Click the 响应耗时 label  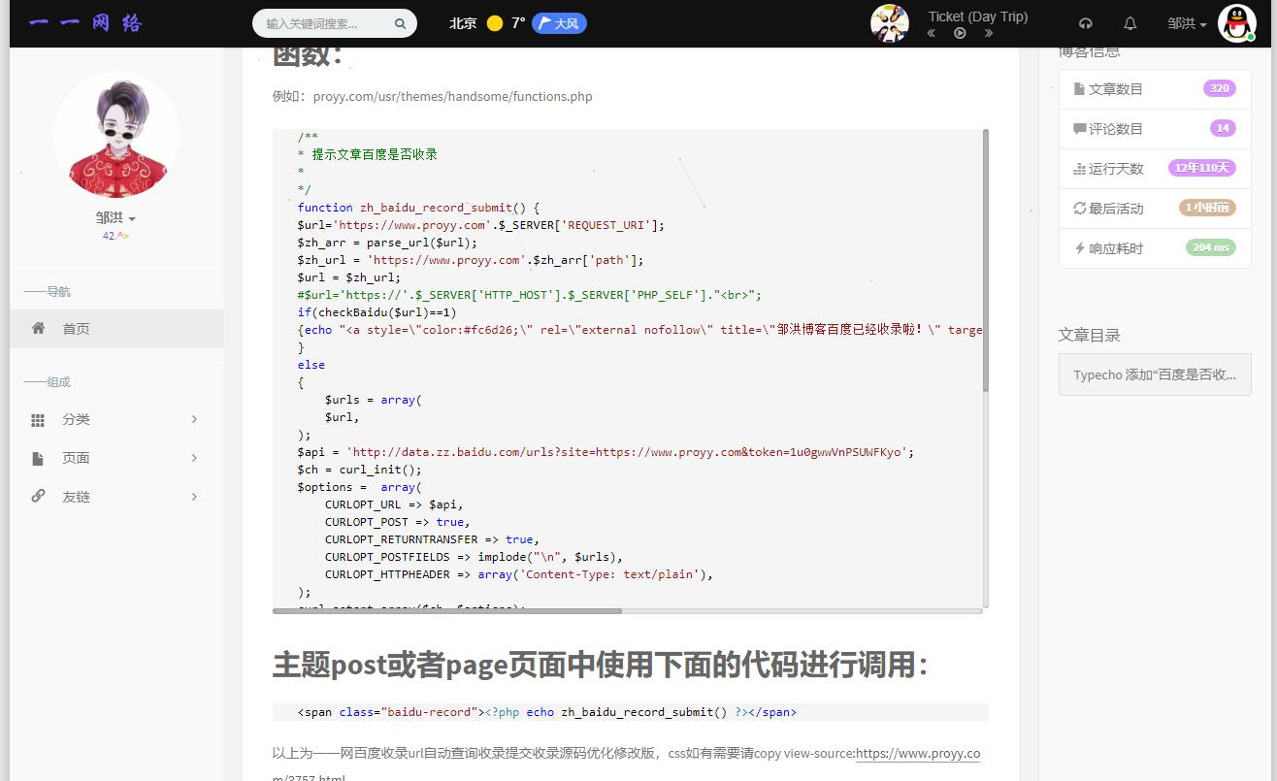(1116, 247)
